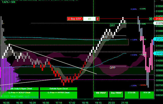The width and height of the screenshot is (163, 104).
Task: Click 20:03 on the time axis
Action: click(111, 103)
